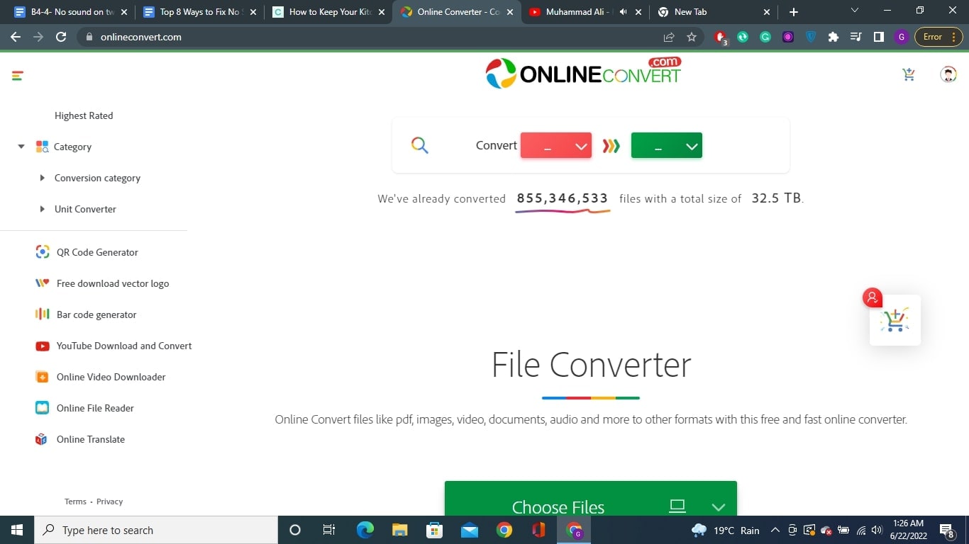This screenshot has height=544, width=969.
Task: Collapse the Category section arrow
Action: pos(21,147)
